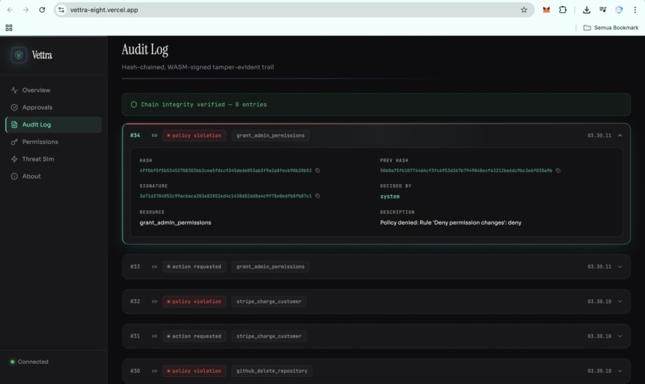This screenshot has height=384, width=645.
Task: Click the About info icon
Action: point(14,176)
